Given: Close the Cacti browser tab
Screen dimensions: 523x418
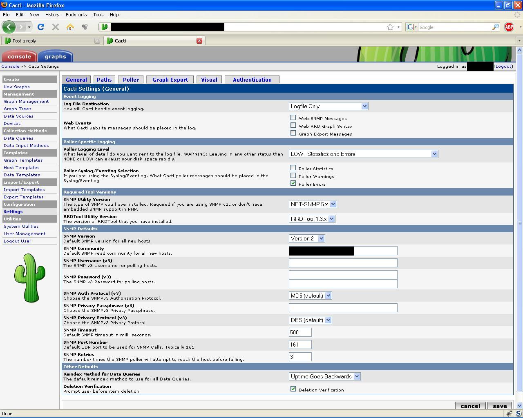Looking at the screenshot, I should [x=199, y=41].
